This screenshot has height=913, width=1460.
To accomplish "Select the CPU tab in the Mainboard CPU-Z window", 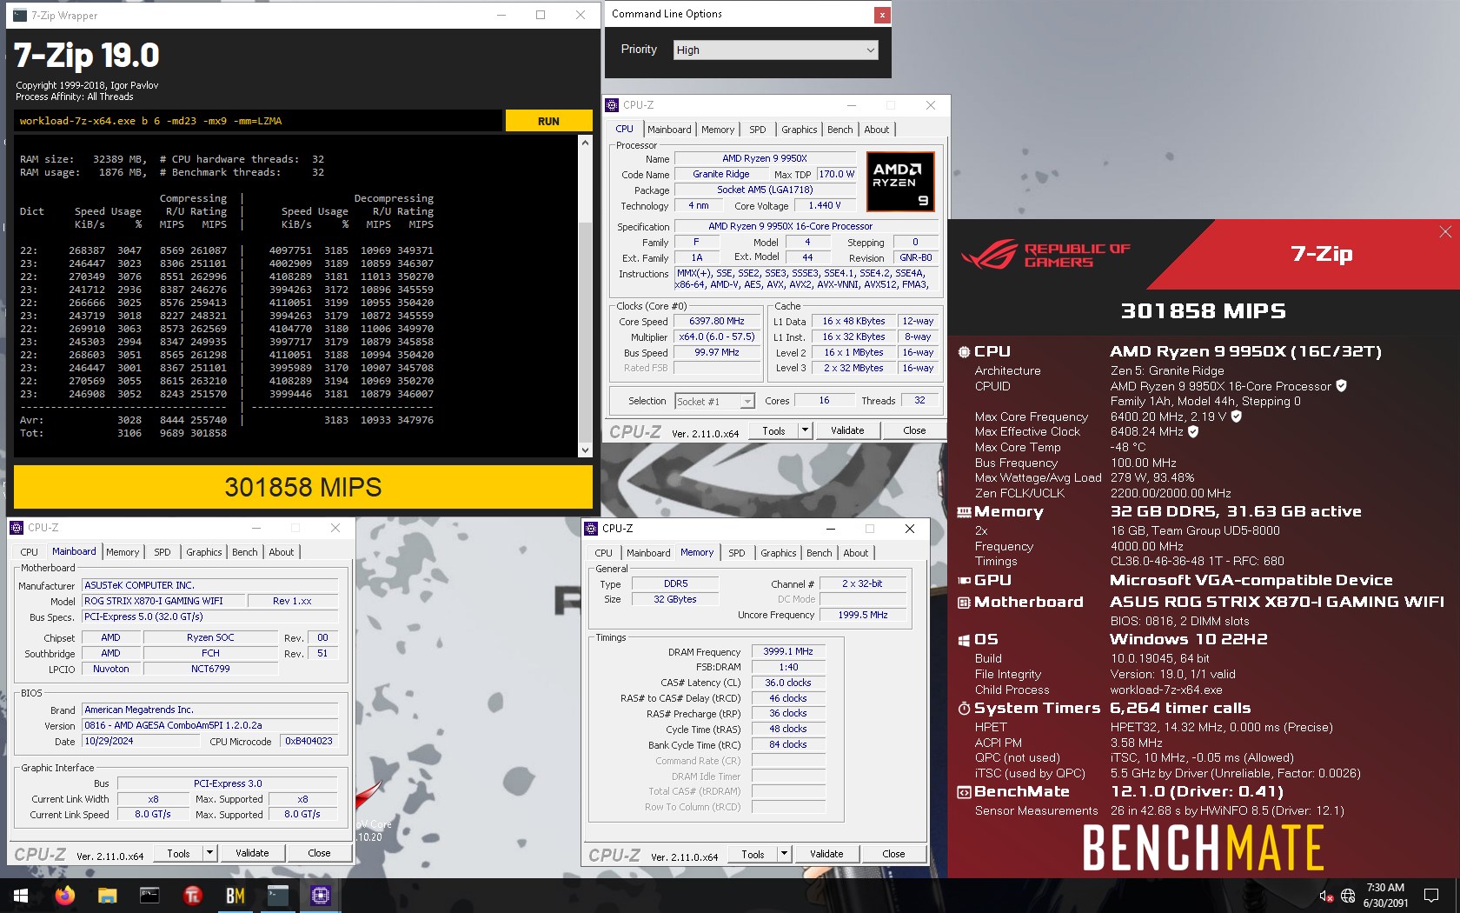I will point(29,552).
